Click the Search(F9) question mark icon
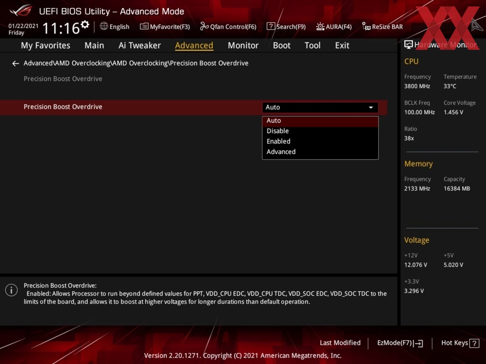This screenshot has height=364, width=486. [x=271, y=26]
